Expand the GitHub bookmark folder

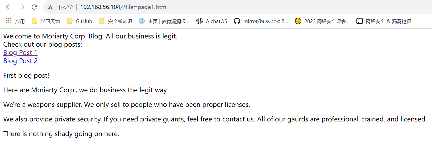pyautogui.click(x=80, y=21)
